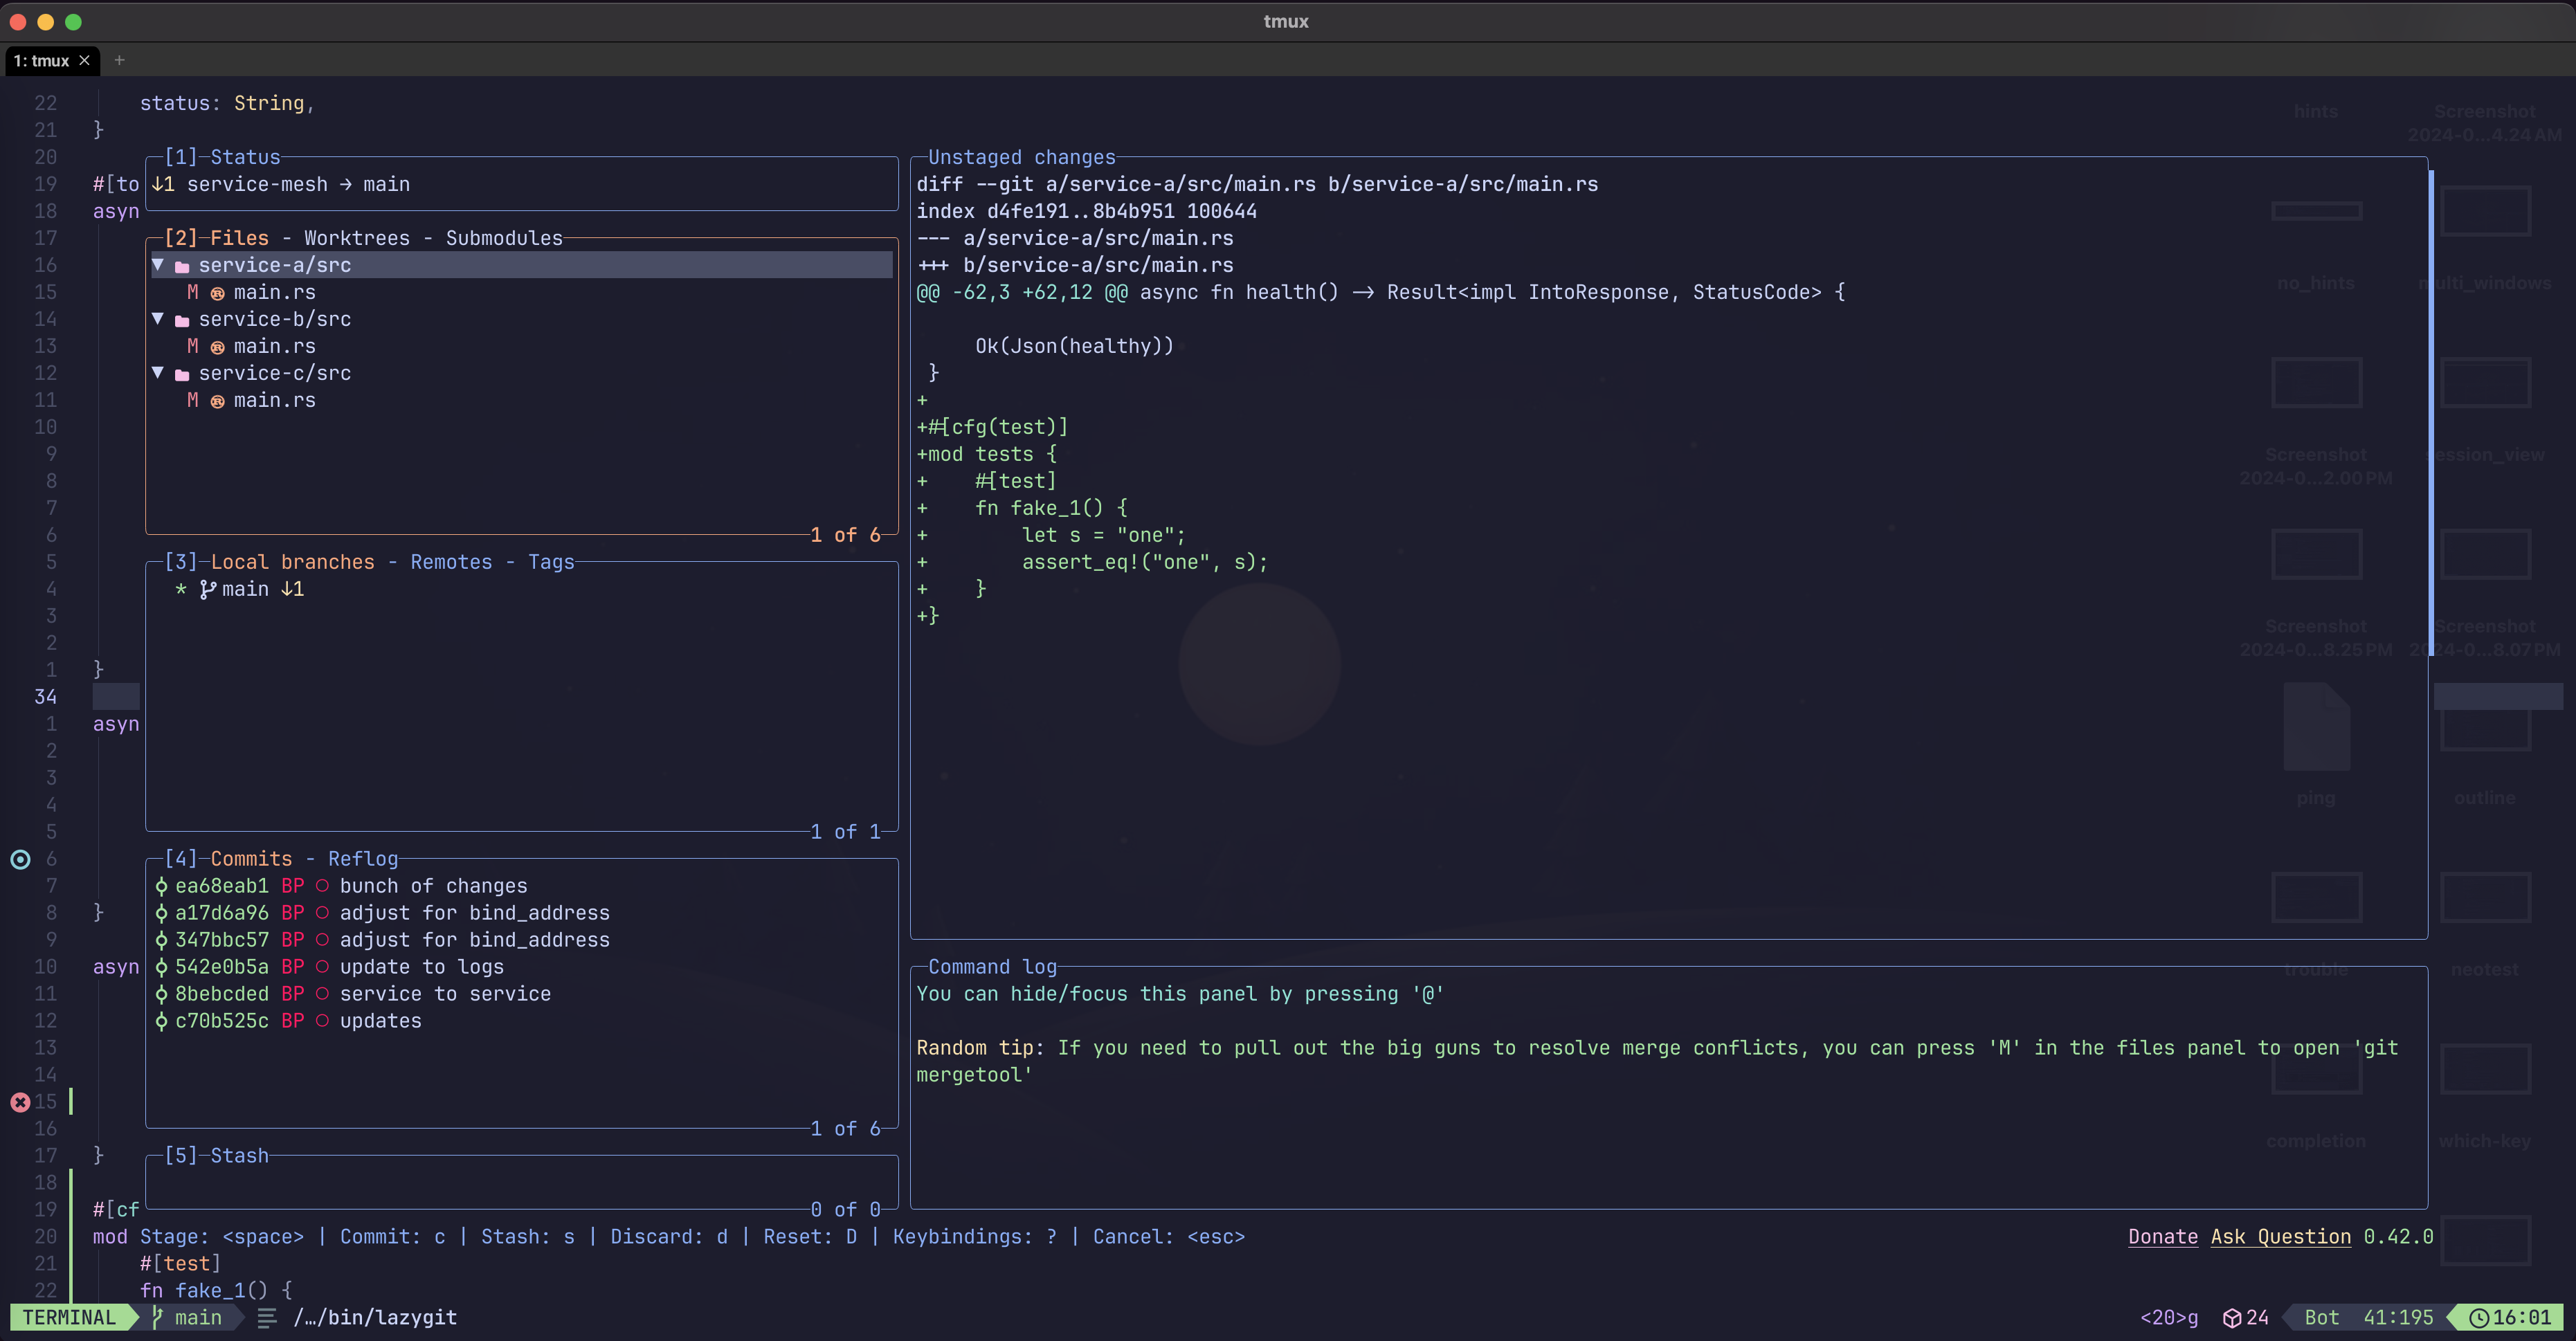Click the red circle marker on commit c70b525c
The width and height of the screenshot is (2576, 1341).
pos(322,1021)
